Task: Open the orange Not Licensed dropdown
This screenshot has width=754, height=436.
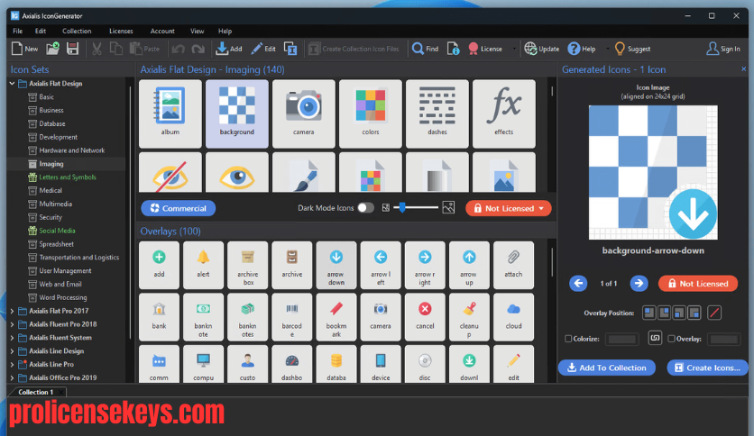Action: pos(509,208)
